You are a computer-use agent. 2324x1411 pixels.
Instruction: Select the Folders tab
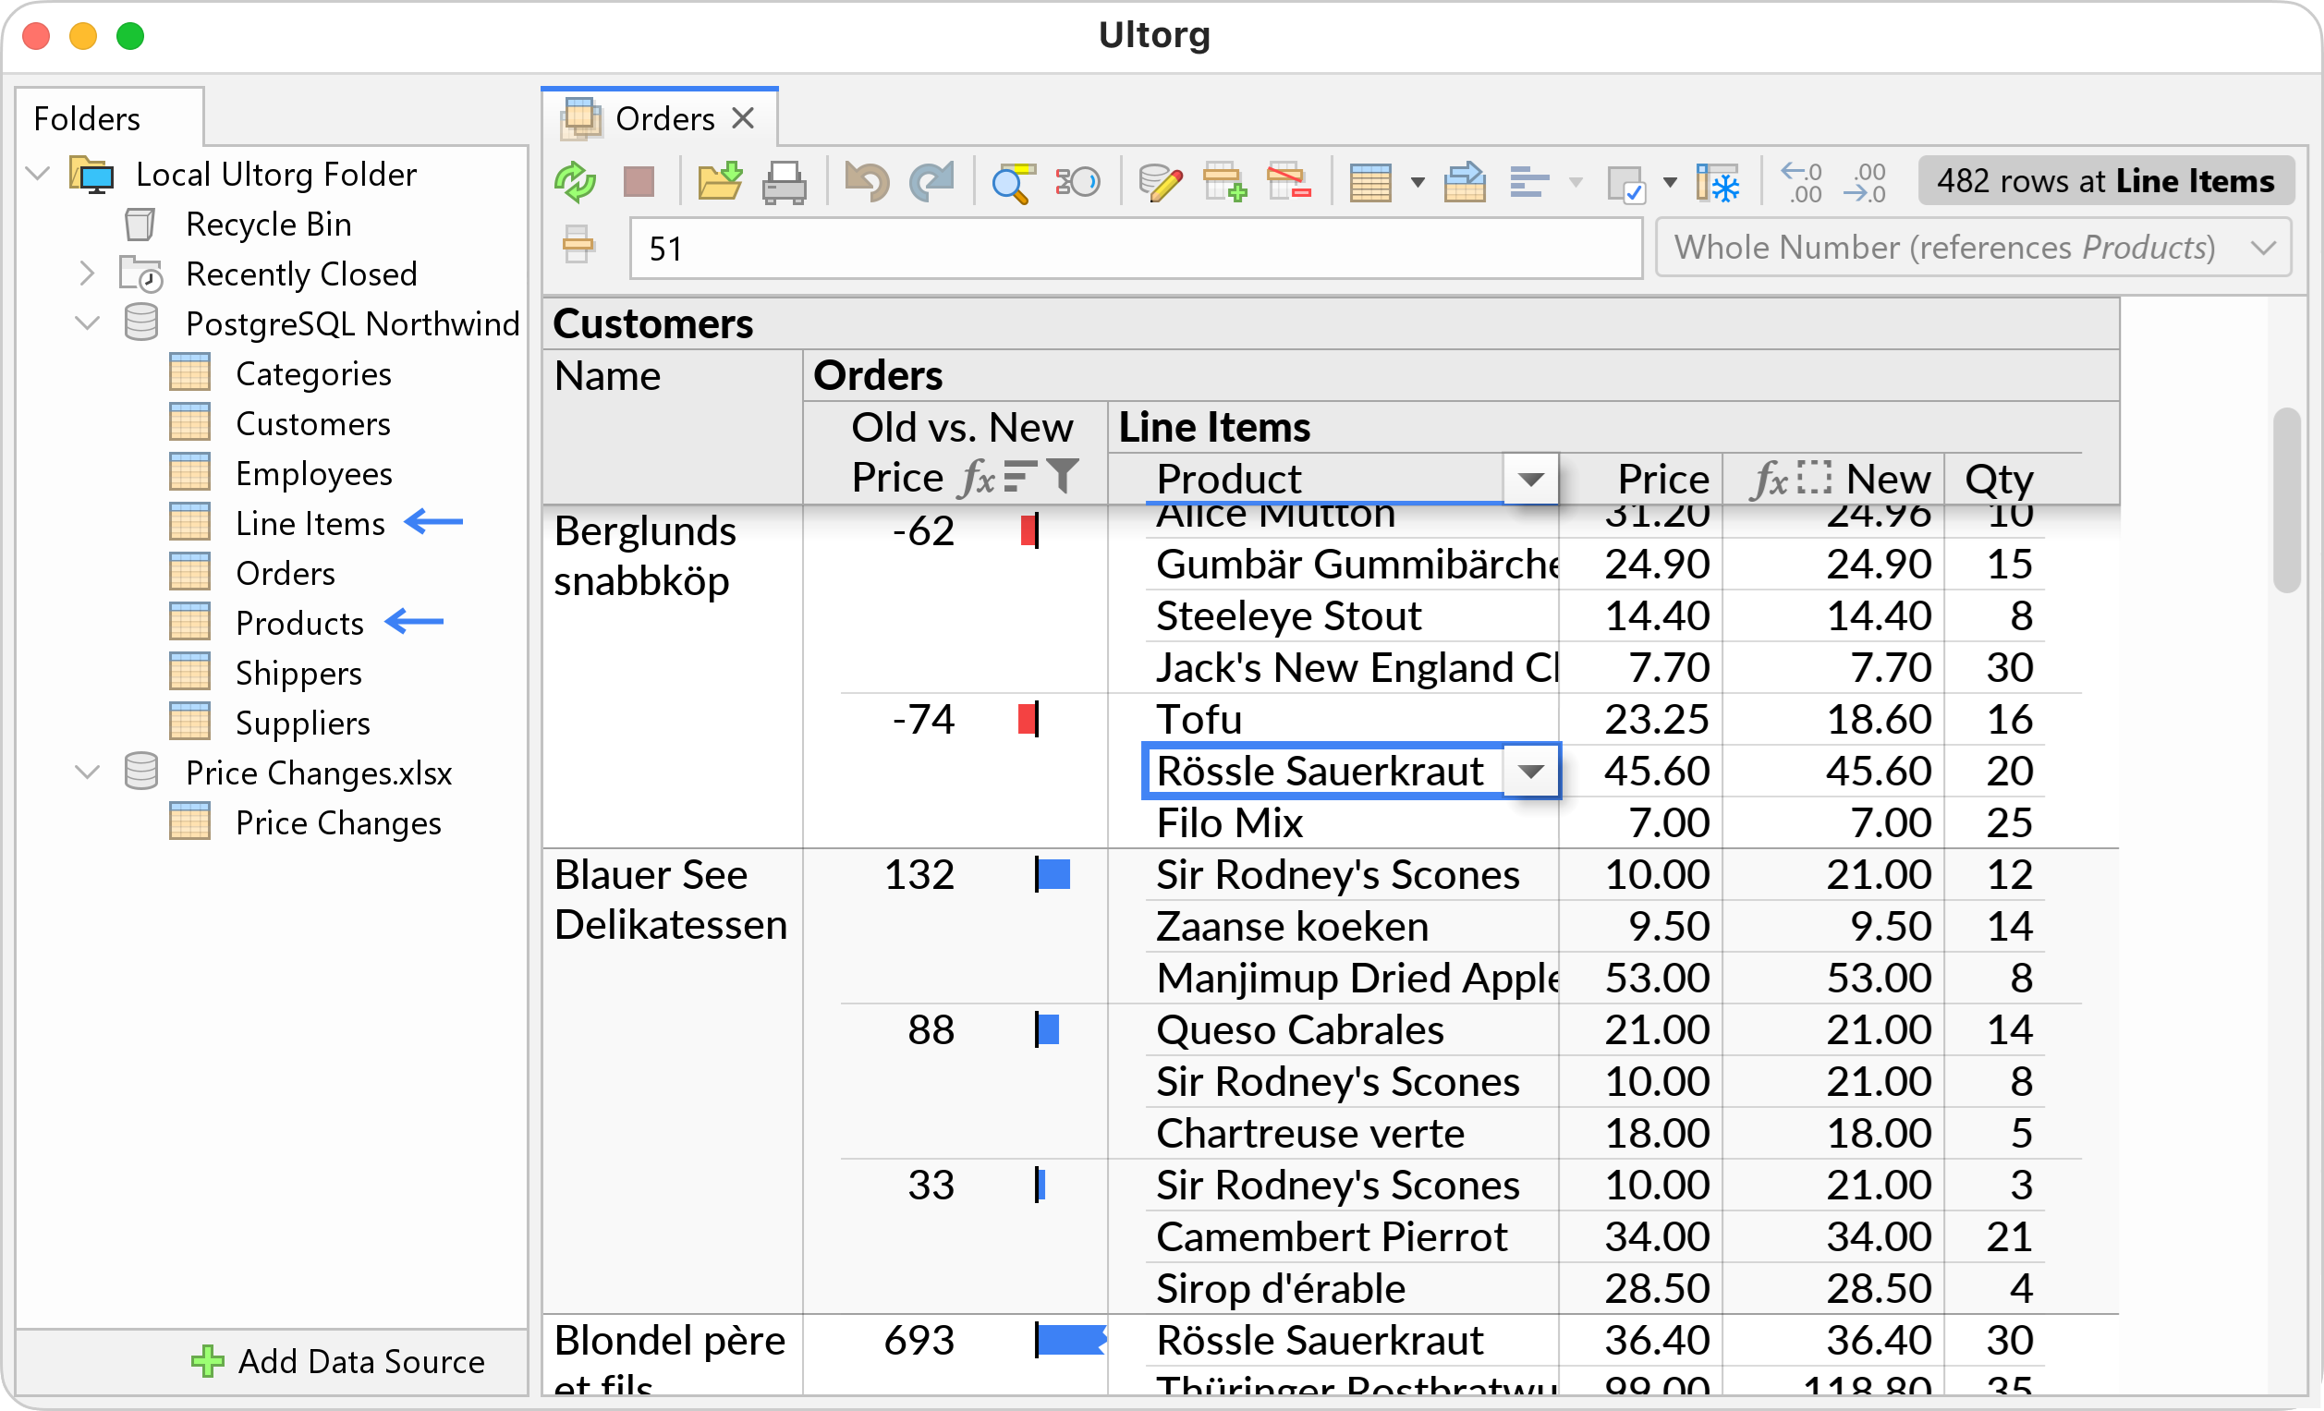click(x=86, y=117)
